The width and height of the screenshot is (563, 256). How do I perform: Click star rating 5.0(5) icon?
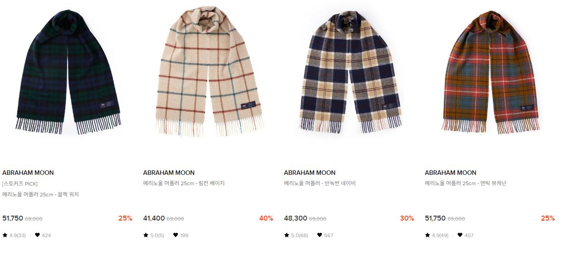click(x=146, y=235)
